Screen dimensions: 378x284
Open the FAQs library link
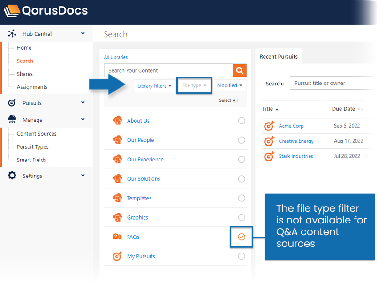pyautogui.click(x=133, y=237)
